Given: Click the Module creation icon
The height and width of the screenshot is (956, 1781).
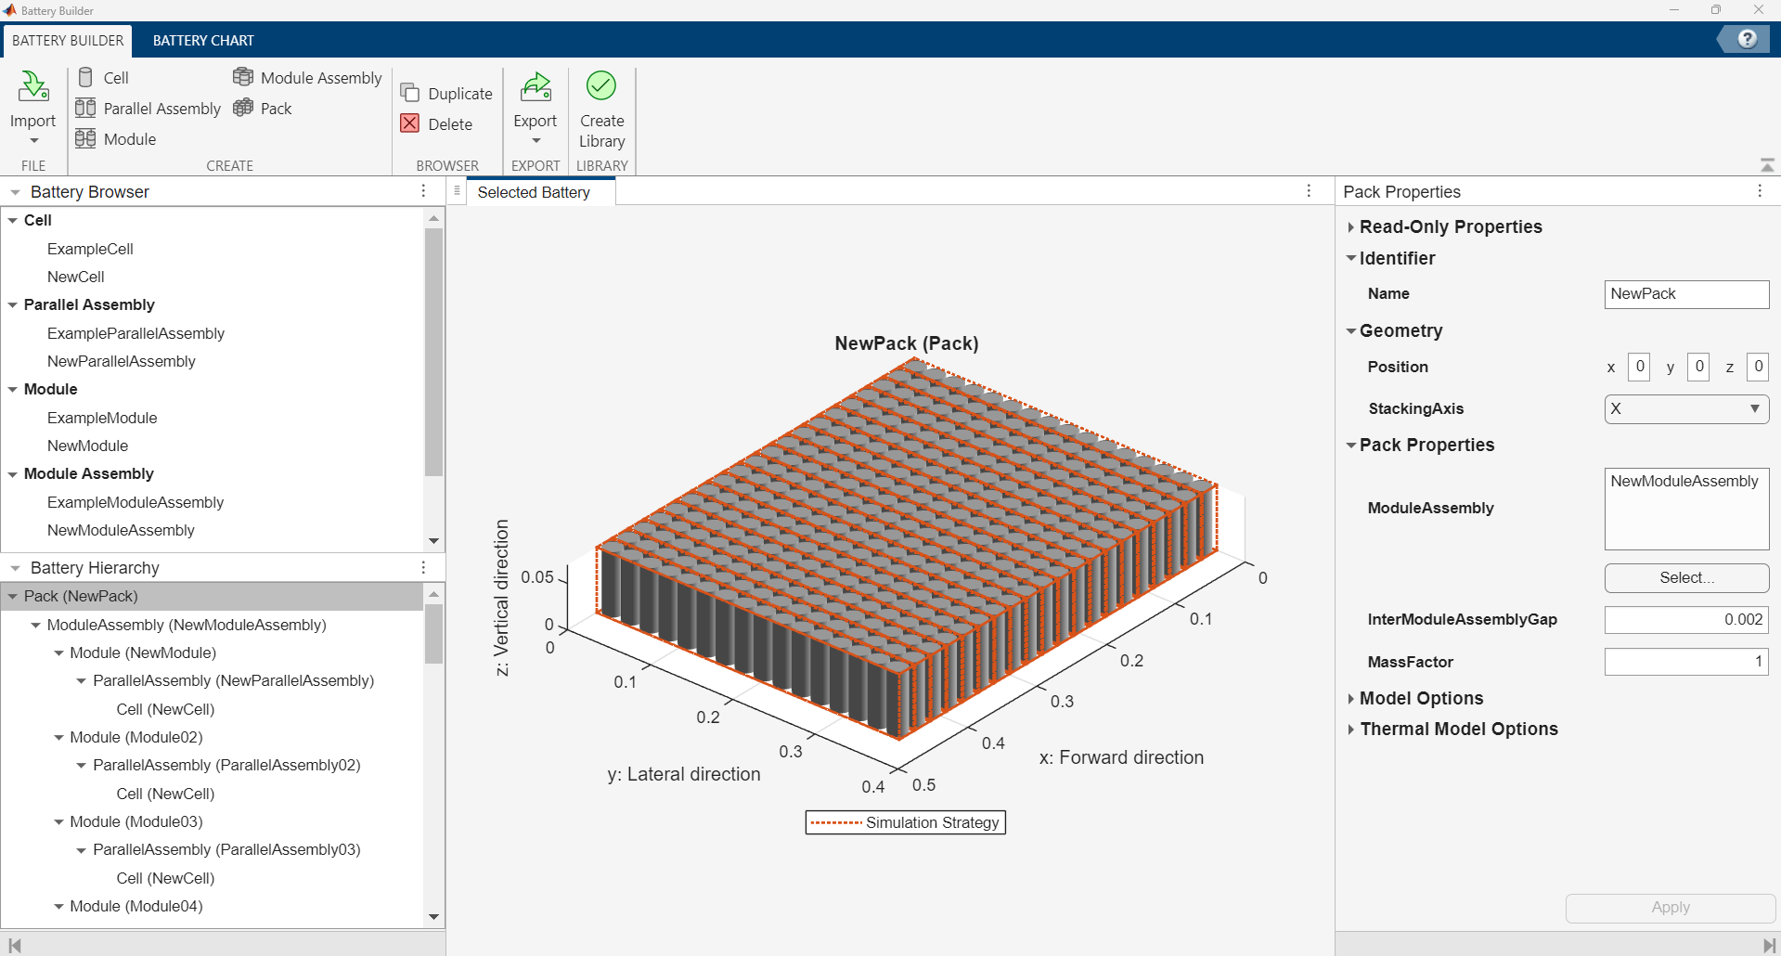Looking at the screenshot, I should pyautogui.click(x=85, y=139).
